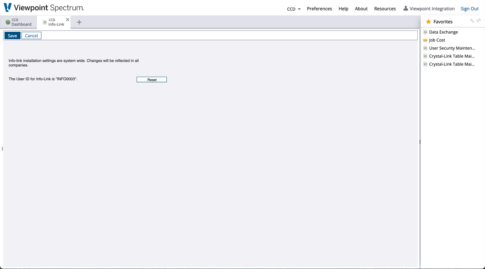Switch to the CCD Dashboard tab
485x269 pixels.
pos(18,22)
